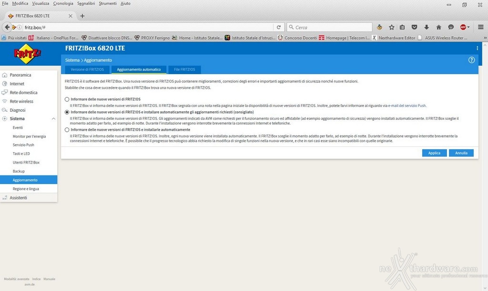Click the Cerca search field
This screenshot has height=291, width=488.
coord(329,27)
